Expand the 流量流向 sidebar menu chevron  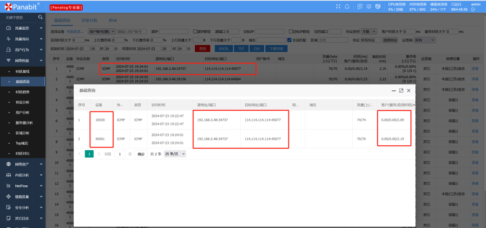tap(41, 39)
